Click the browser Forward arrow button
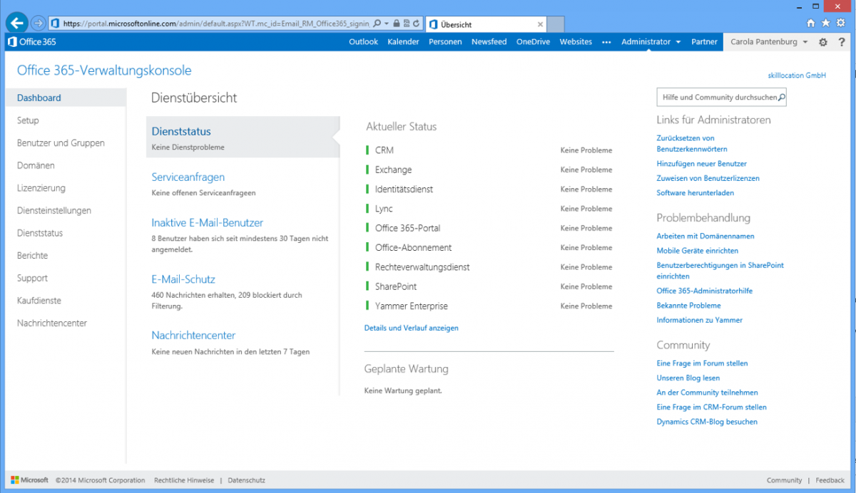The width and height of the screenshot is (856, 493). pos(39,24)
